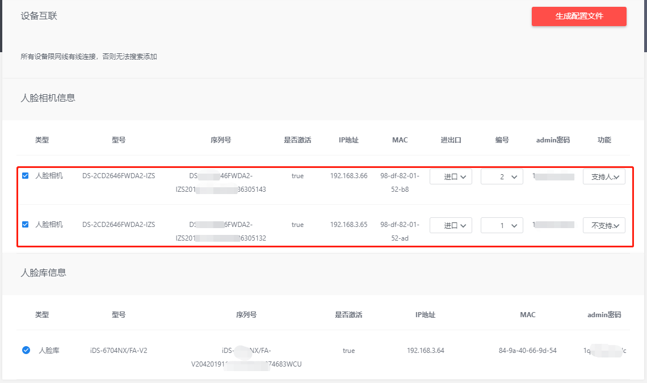Click 型号 header in camera table

click(119, 140)
